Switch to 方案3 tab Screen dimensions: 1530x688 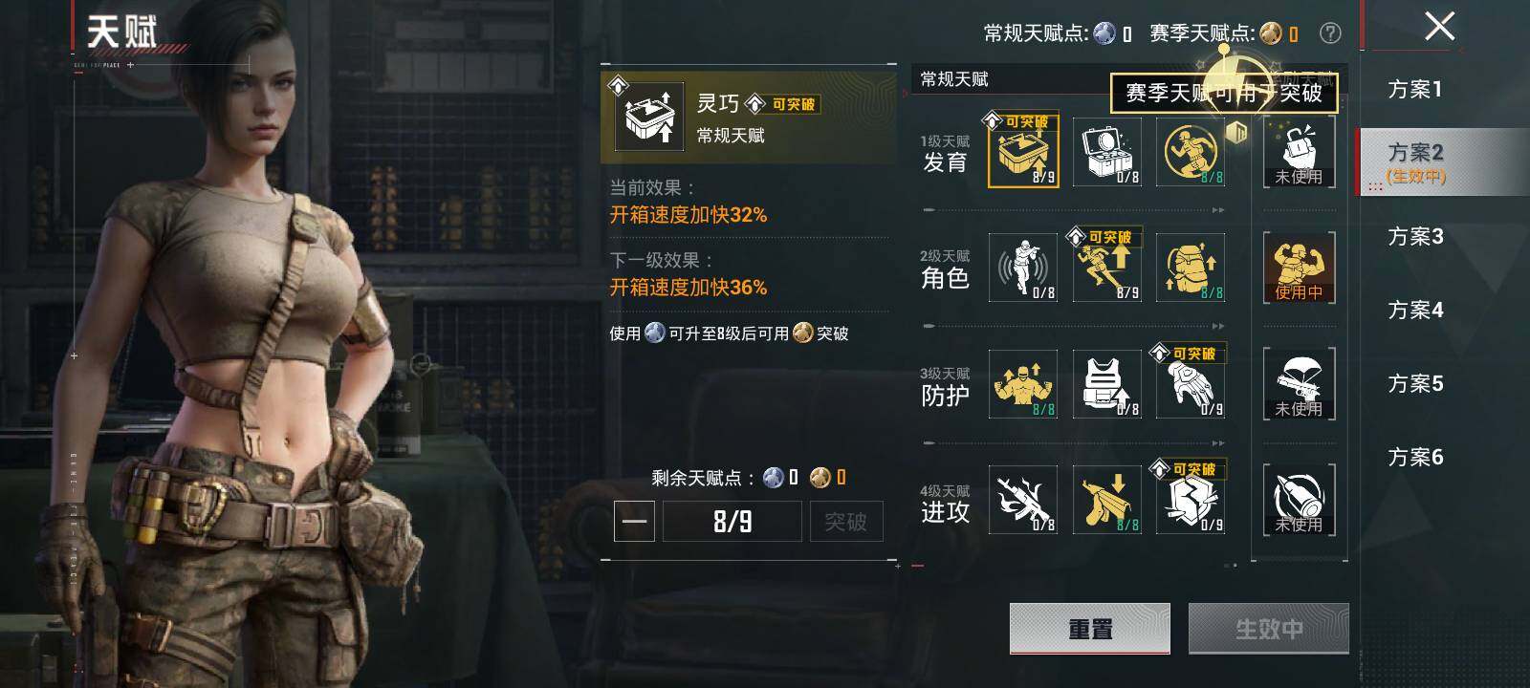click(x=1415, y=237)
